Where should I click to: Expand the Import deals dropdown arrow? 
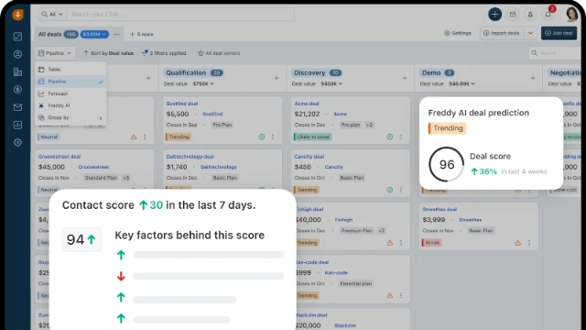[x=530, y=33]
